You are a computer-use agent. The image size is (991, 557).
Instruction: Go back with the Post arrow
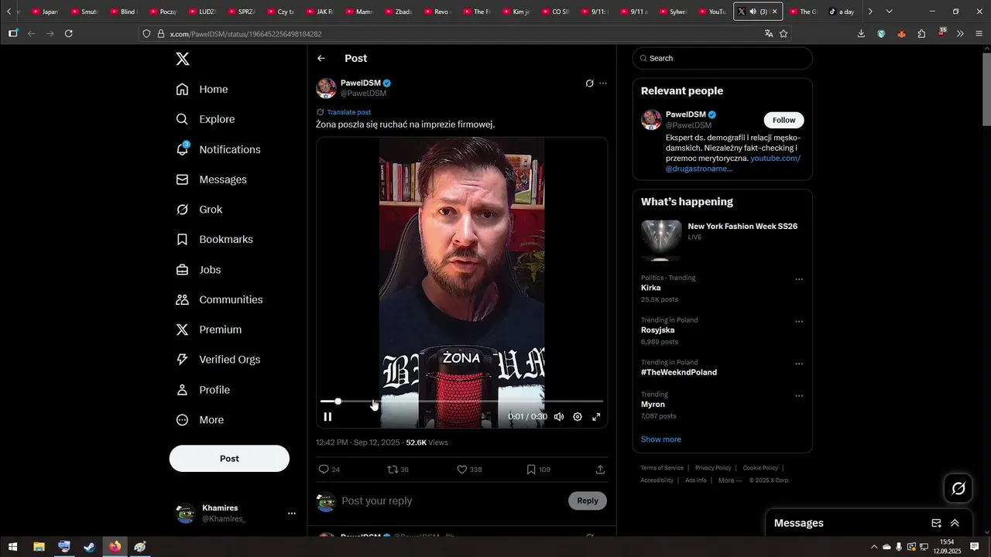pyautogui.click(x=321, y=59)
